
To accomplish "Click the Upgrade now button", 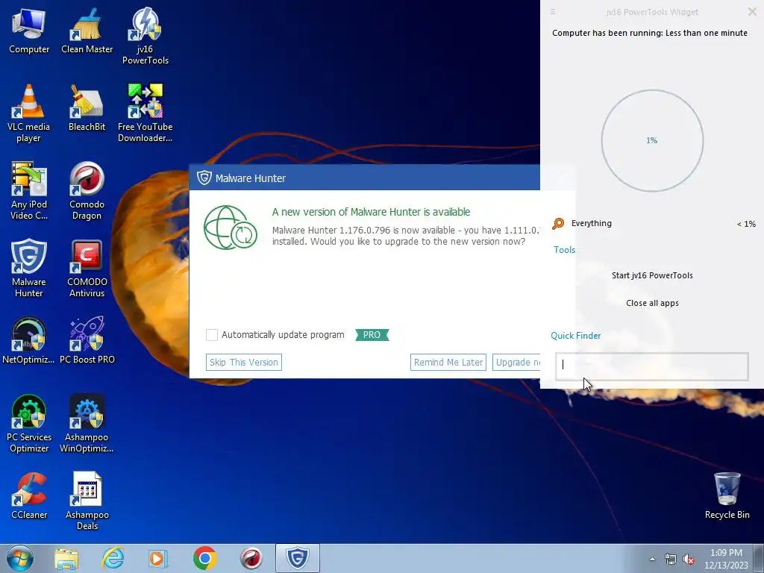I will coord(516,362).
